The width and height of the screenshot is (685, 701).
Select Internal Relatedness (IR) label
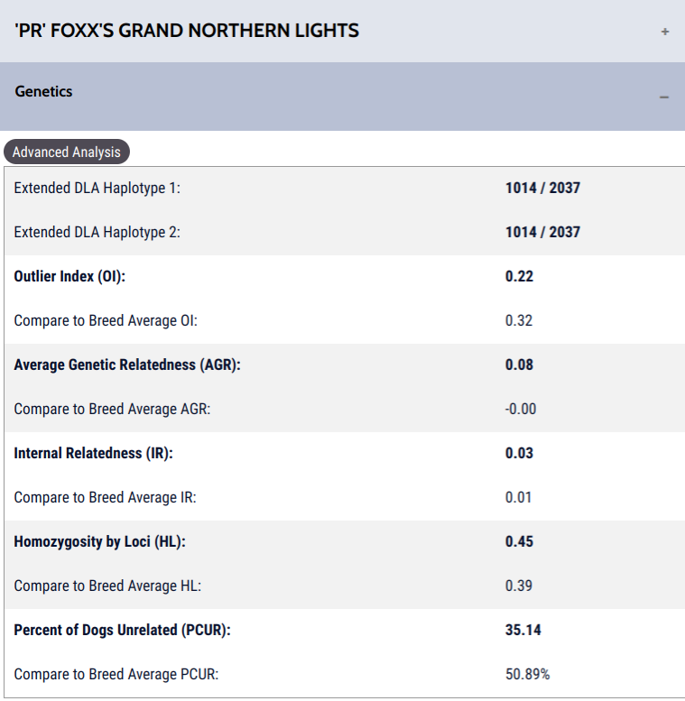pos(94,453)
